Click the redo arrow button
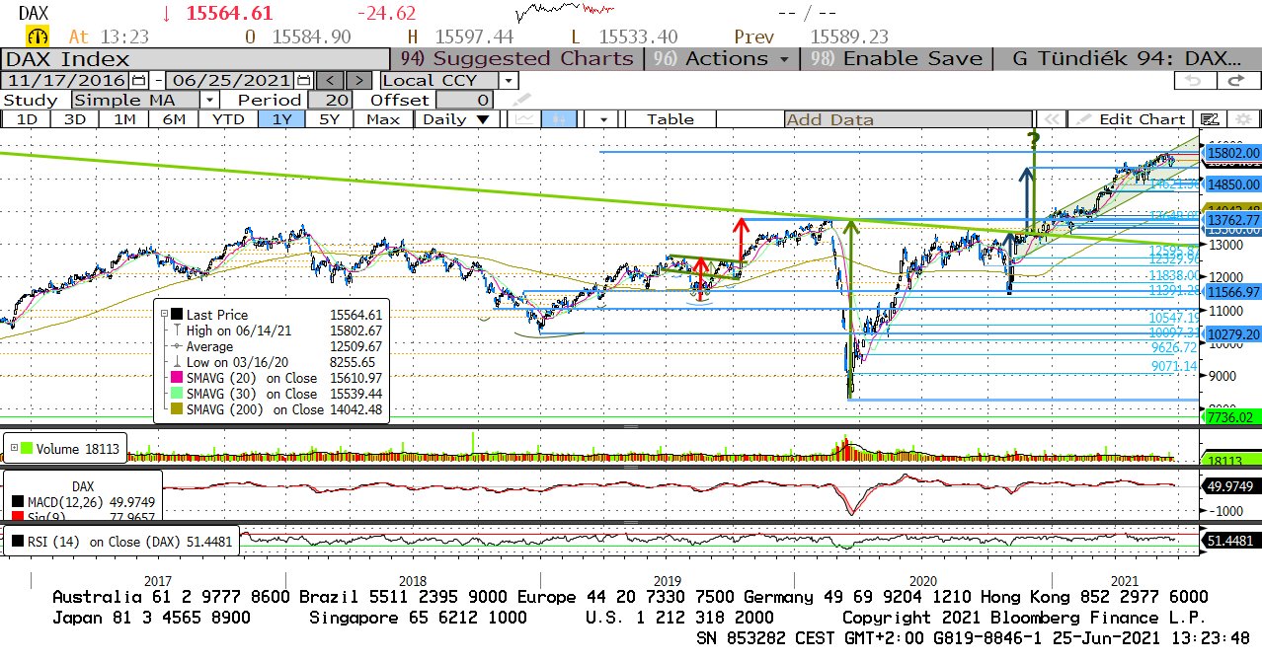This screenshot has width=1262, height=661. pyautogui.click(x=1237, y=81)
